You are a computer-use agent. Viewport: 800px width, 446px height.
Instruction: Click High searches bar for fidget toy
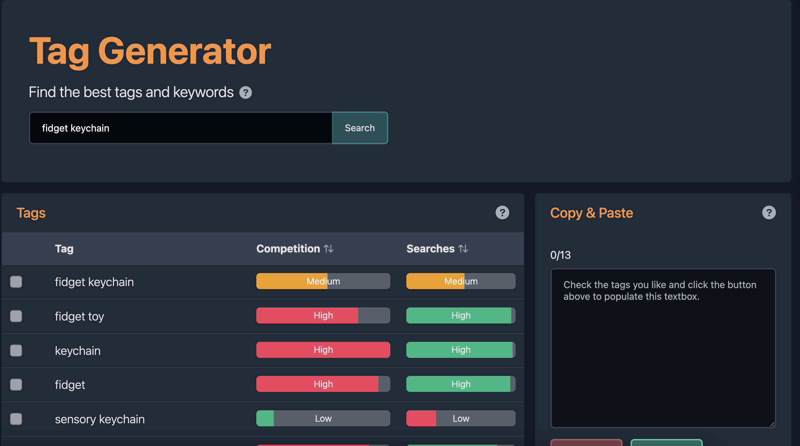click(461, 315)
